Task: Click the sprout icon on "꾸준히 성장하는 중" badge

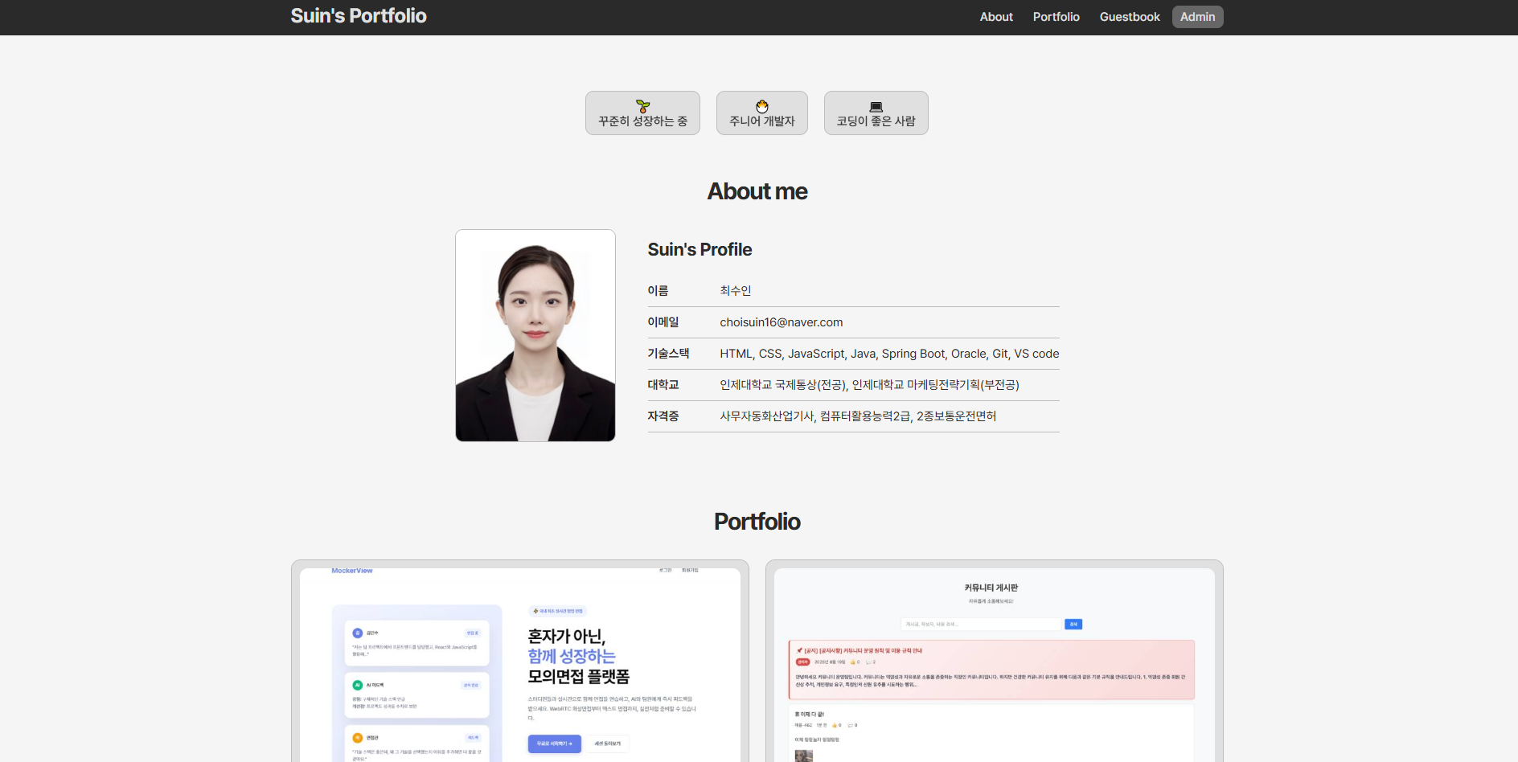Action: pyautogui.click(x=642, y=104)
